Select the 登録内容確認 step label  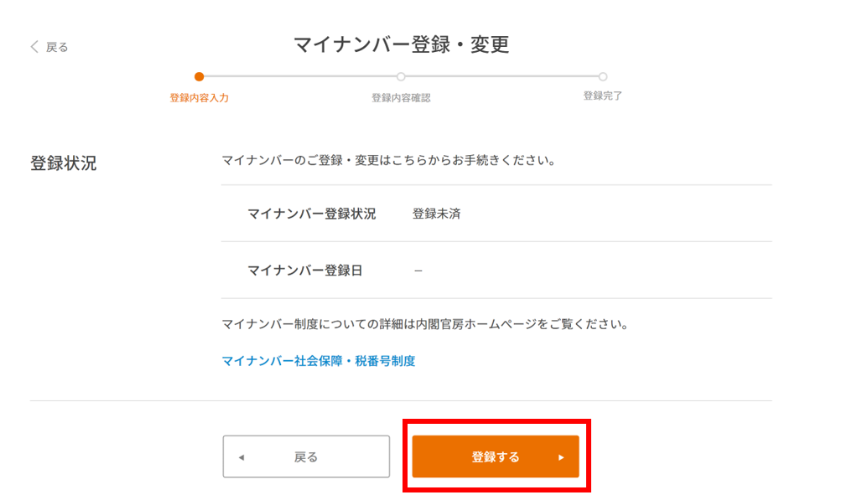coord(401,98)
